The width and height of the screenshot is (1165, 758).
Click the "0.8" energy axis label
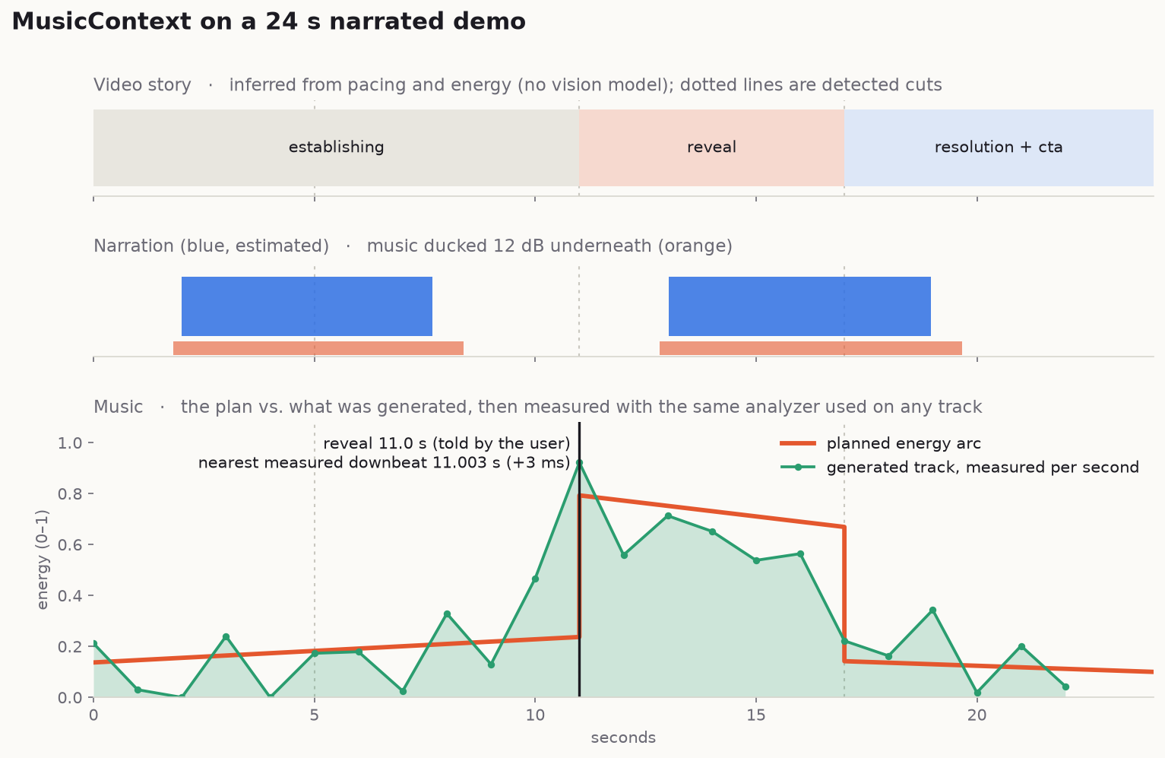[69, 494]
